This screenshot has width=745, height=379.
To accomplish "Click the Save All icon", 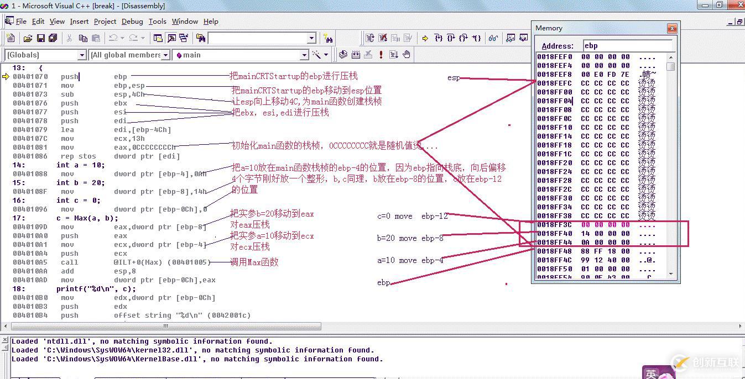I will pos(53,38).
